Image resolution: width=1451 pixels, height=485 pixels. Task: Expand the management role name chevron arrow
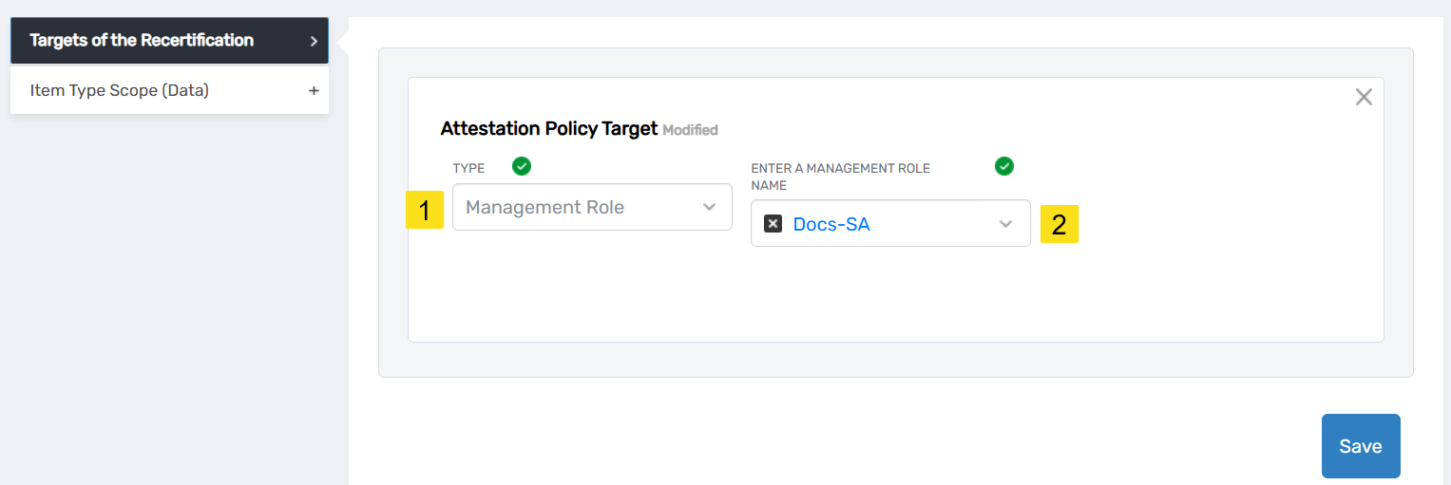[1006, 224]
